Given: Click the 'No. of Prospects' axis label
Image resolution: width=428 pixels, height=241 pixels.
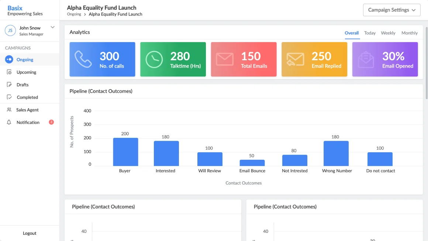Looking at the screenshot, I should point(72,132).
